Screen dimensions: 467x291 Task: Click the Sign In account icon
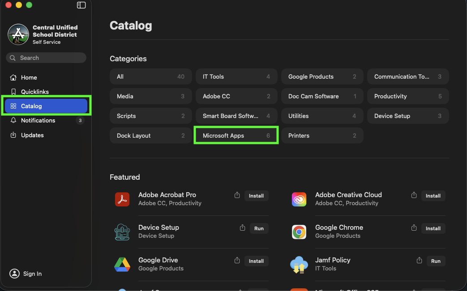pos(14,274)
